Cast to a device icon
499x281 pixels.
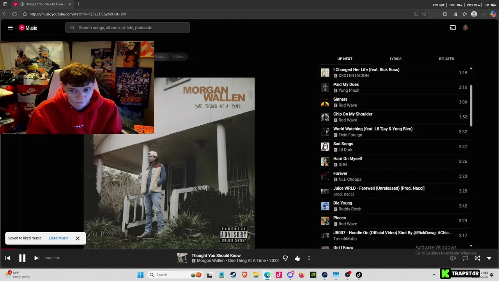453,28
